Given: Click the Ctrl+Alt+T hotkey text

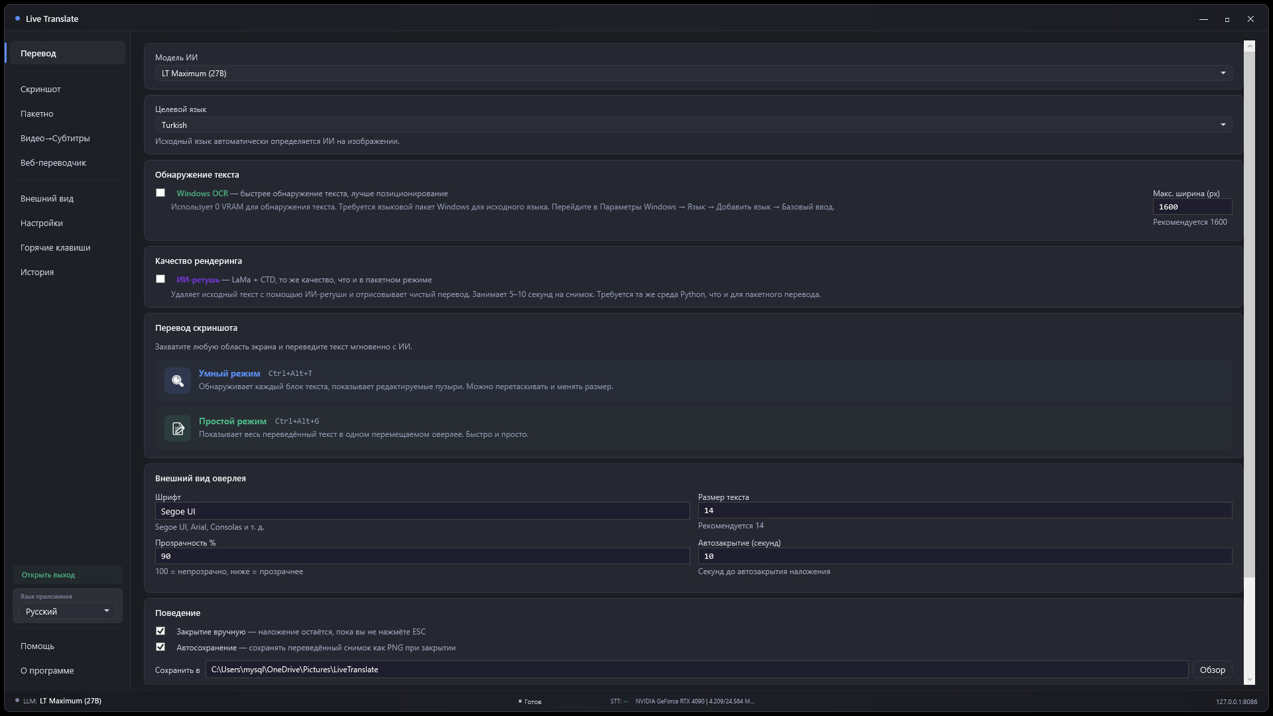Looking at the screenshot, I should coord(290,374).
